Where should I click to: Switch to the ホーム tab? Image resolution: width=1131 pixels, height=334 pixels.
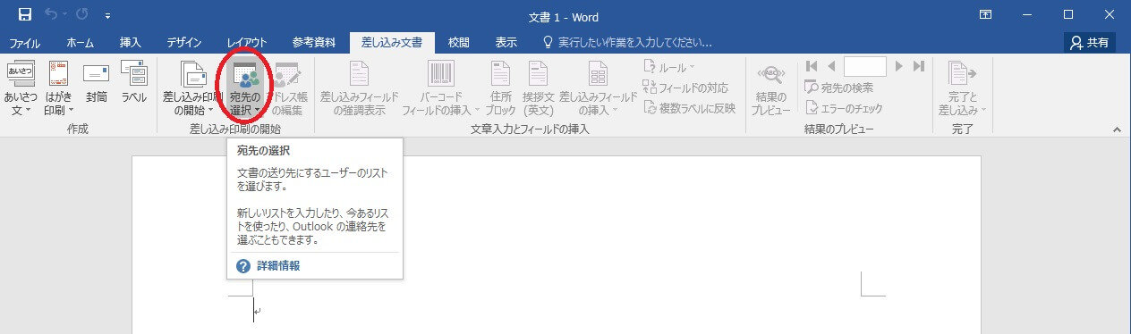tap(81, 42)
